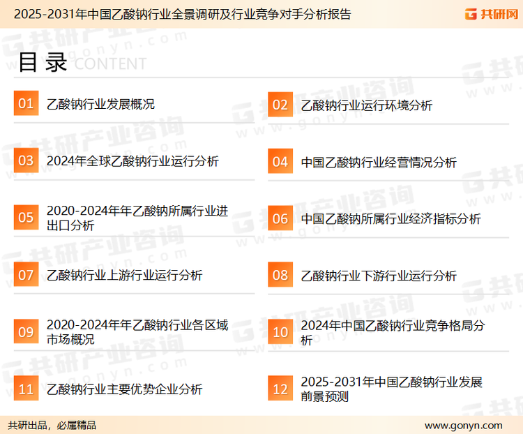Select chapter title 乙酸钠行业发展概况
Screen dimensions: 523x434
(x=100, y=104)
